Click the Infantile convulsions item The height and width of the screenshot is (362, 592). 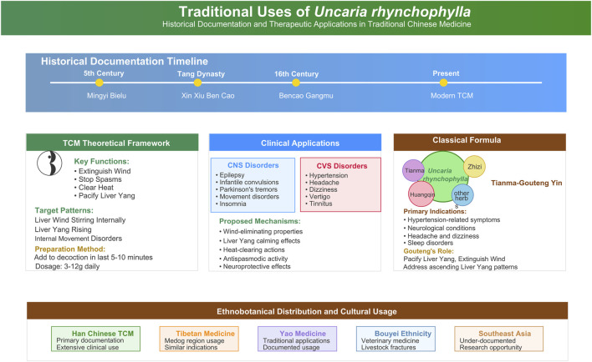pyautogui.click(x=248, y=183)
